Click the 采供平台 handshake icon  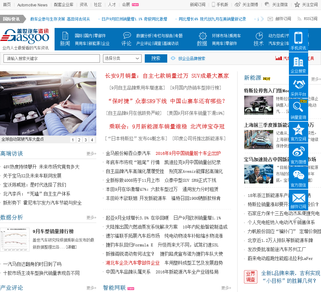click(298, 87)
